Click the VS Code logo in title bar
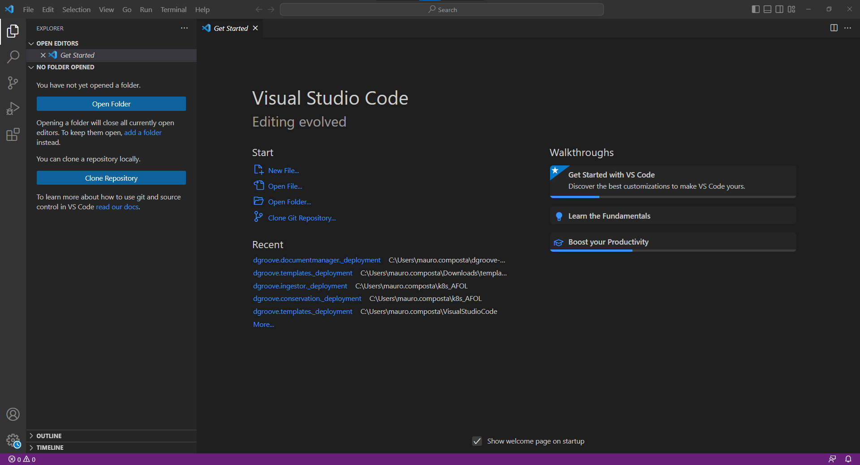This screenshot has width=860, height=465. (x=9, y=9)
